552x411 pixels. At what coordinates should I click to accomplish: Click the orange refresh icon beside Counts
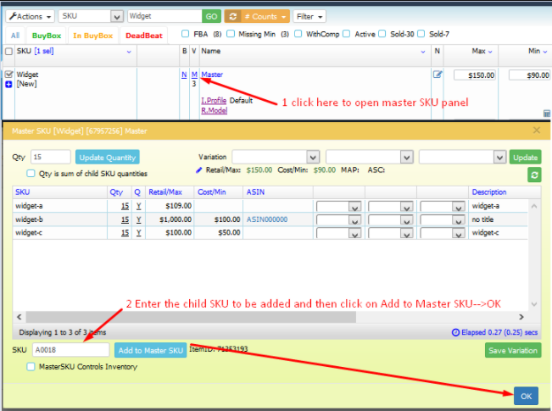[x=233, y=16]
